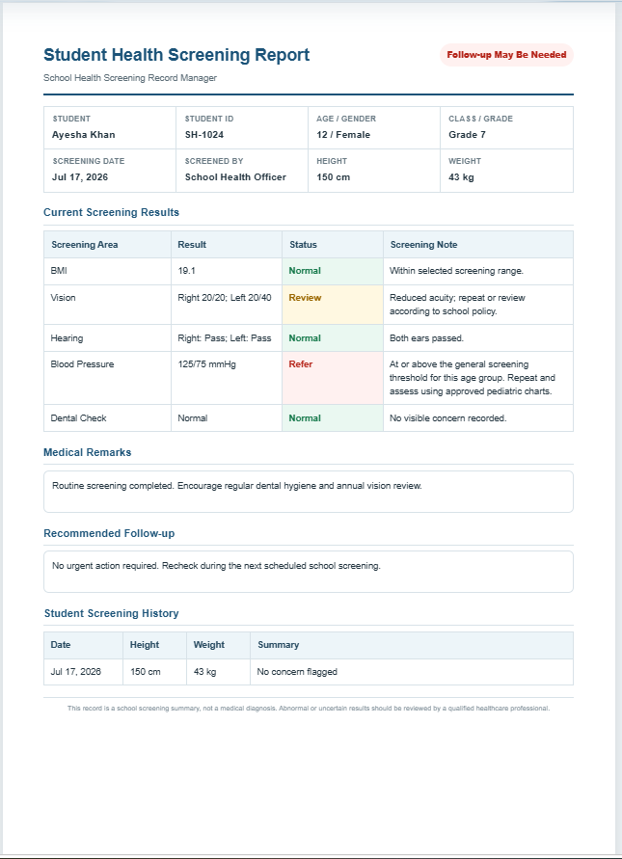Click 'Jul 17, 2026' in the history table
The width and height of the screenshot is (622, 859).
tap(75, 672)
